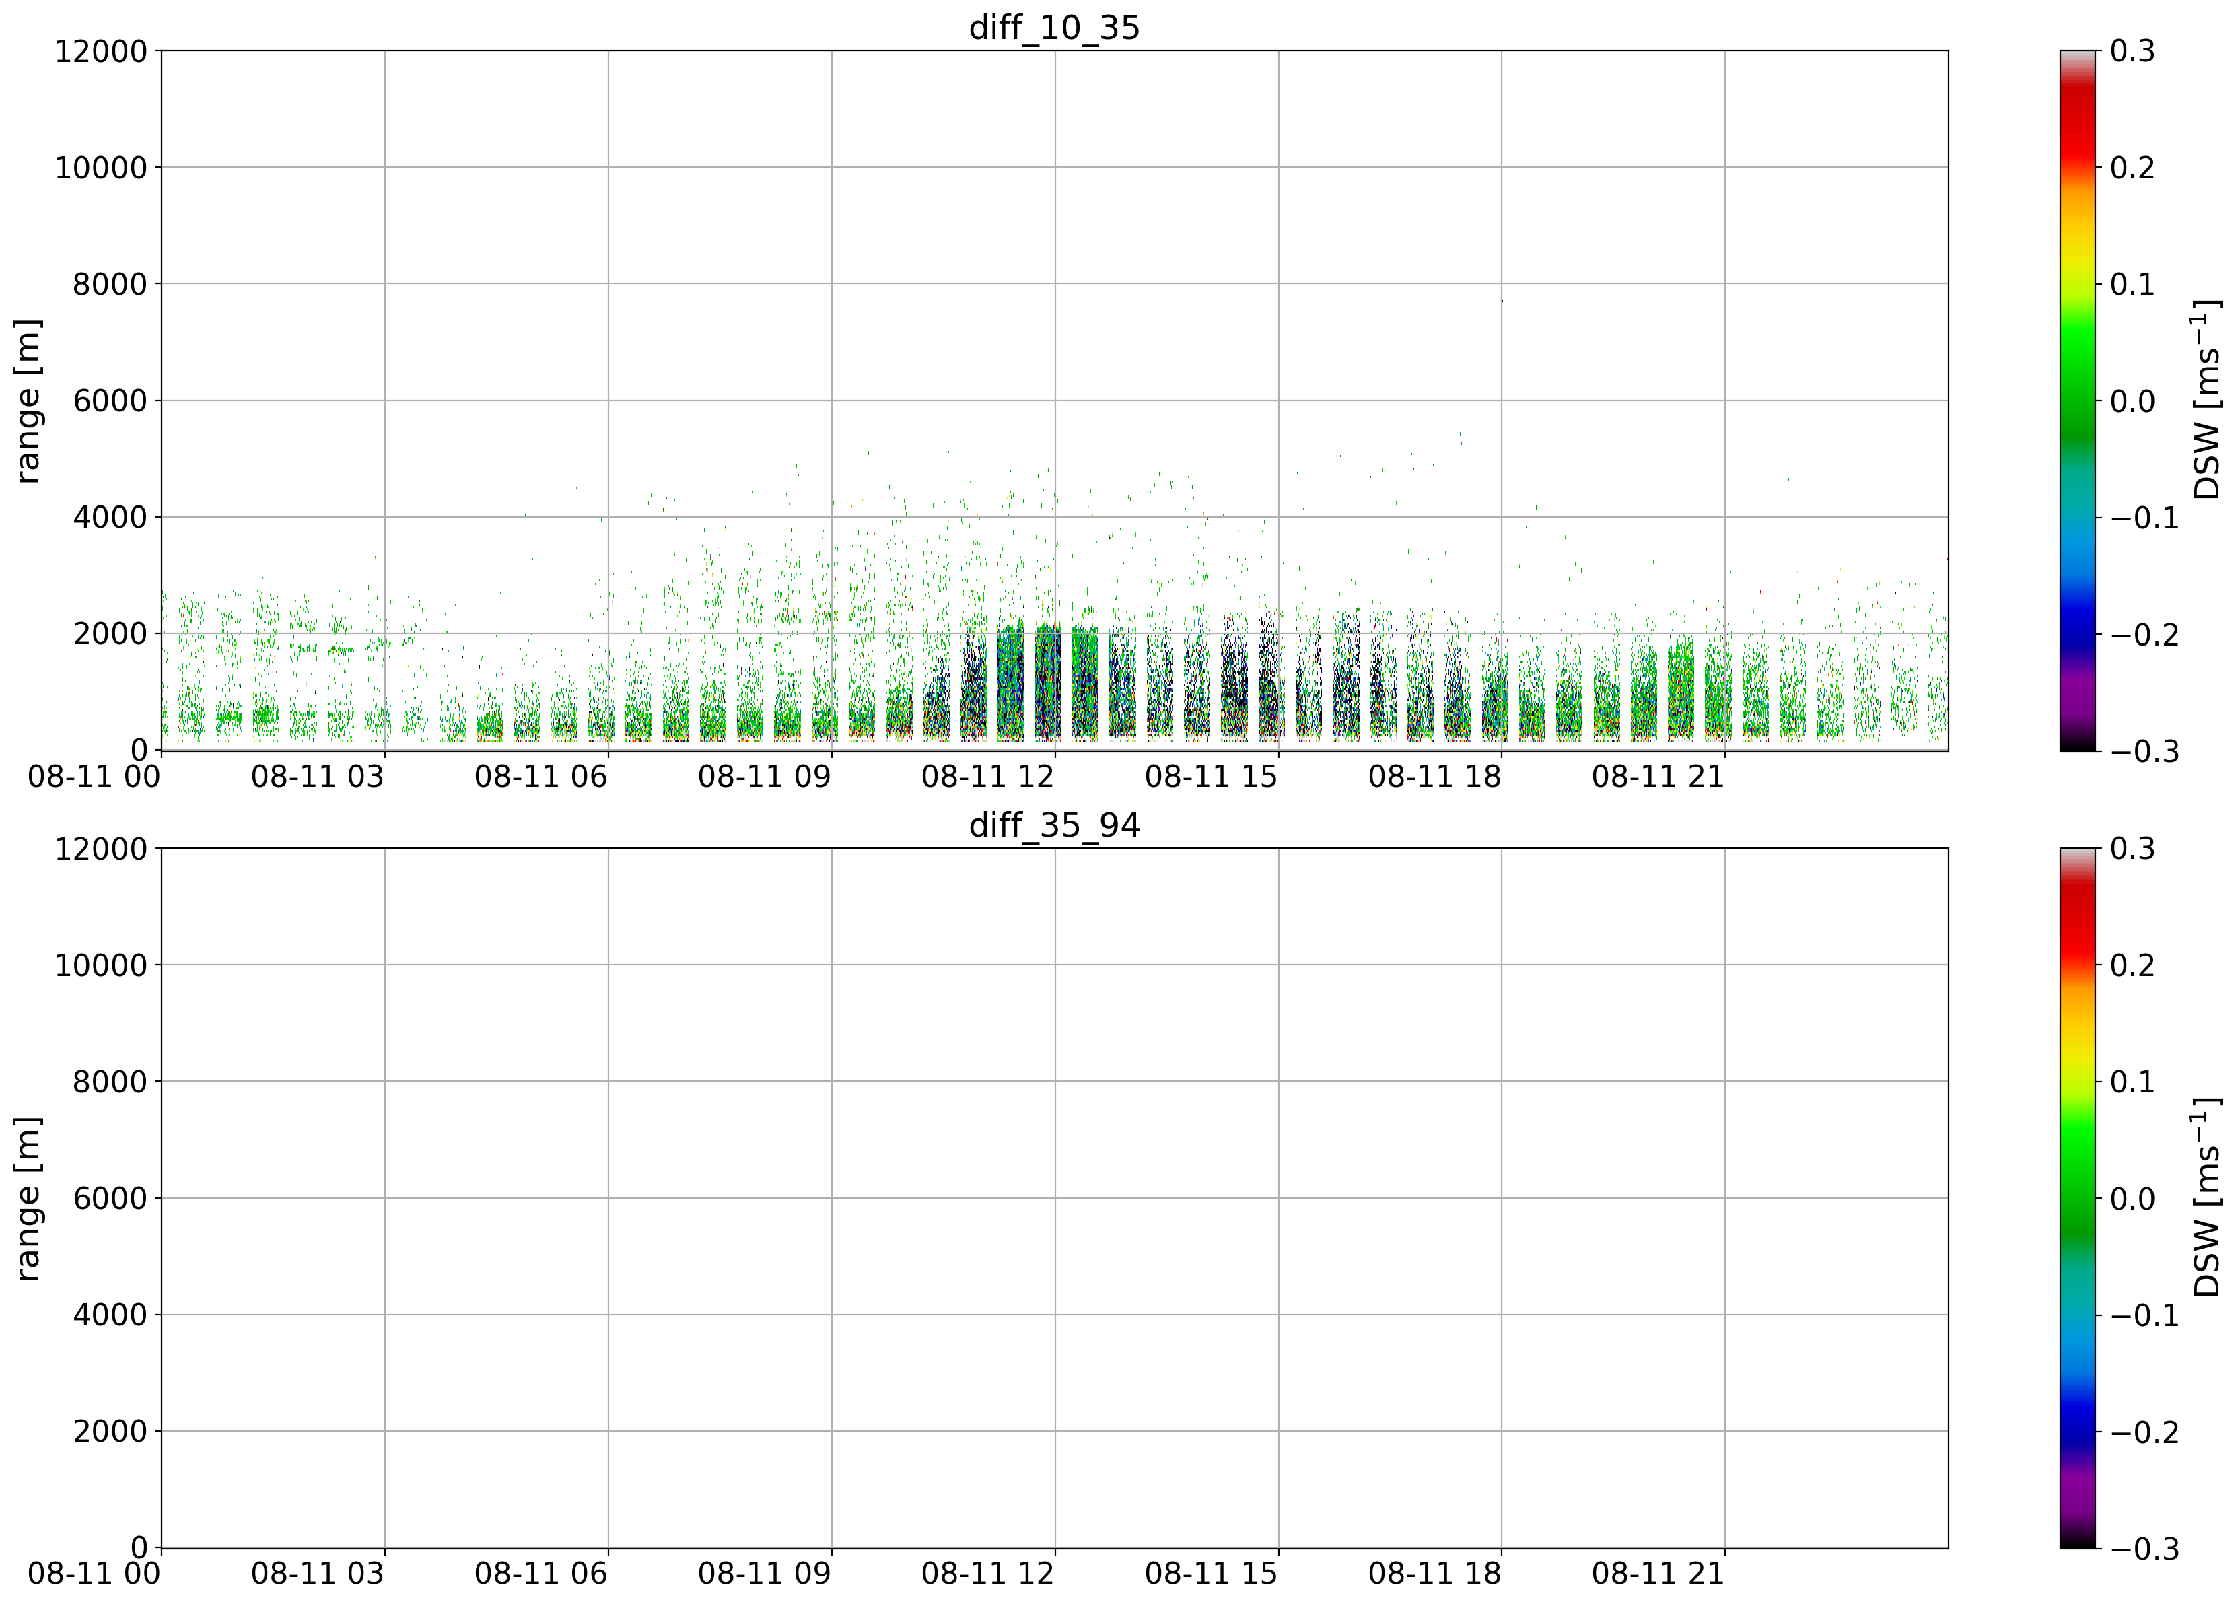Click the 0.1 label on bottom colorbar
Viewport: 2240px width, 1604px height.
(2134, 1082)
